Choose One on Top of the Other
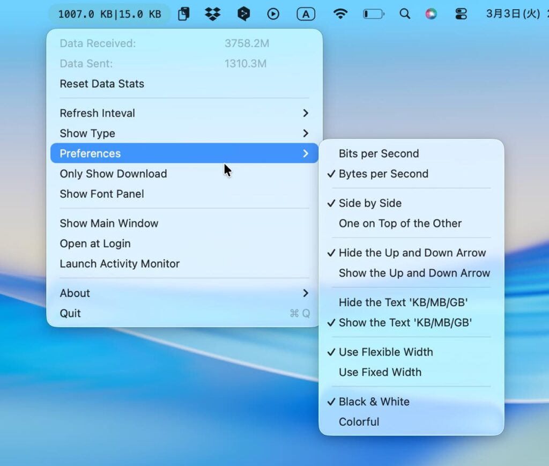The width and height of the screenshot is (549, 466). pos(400,223)
